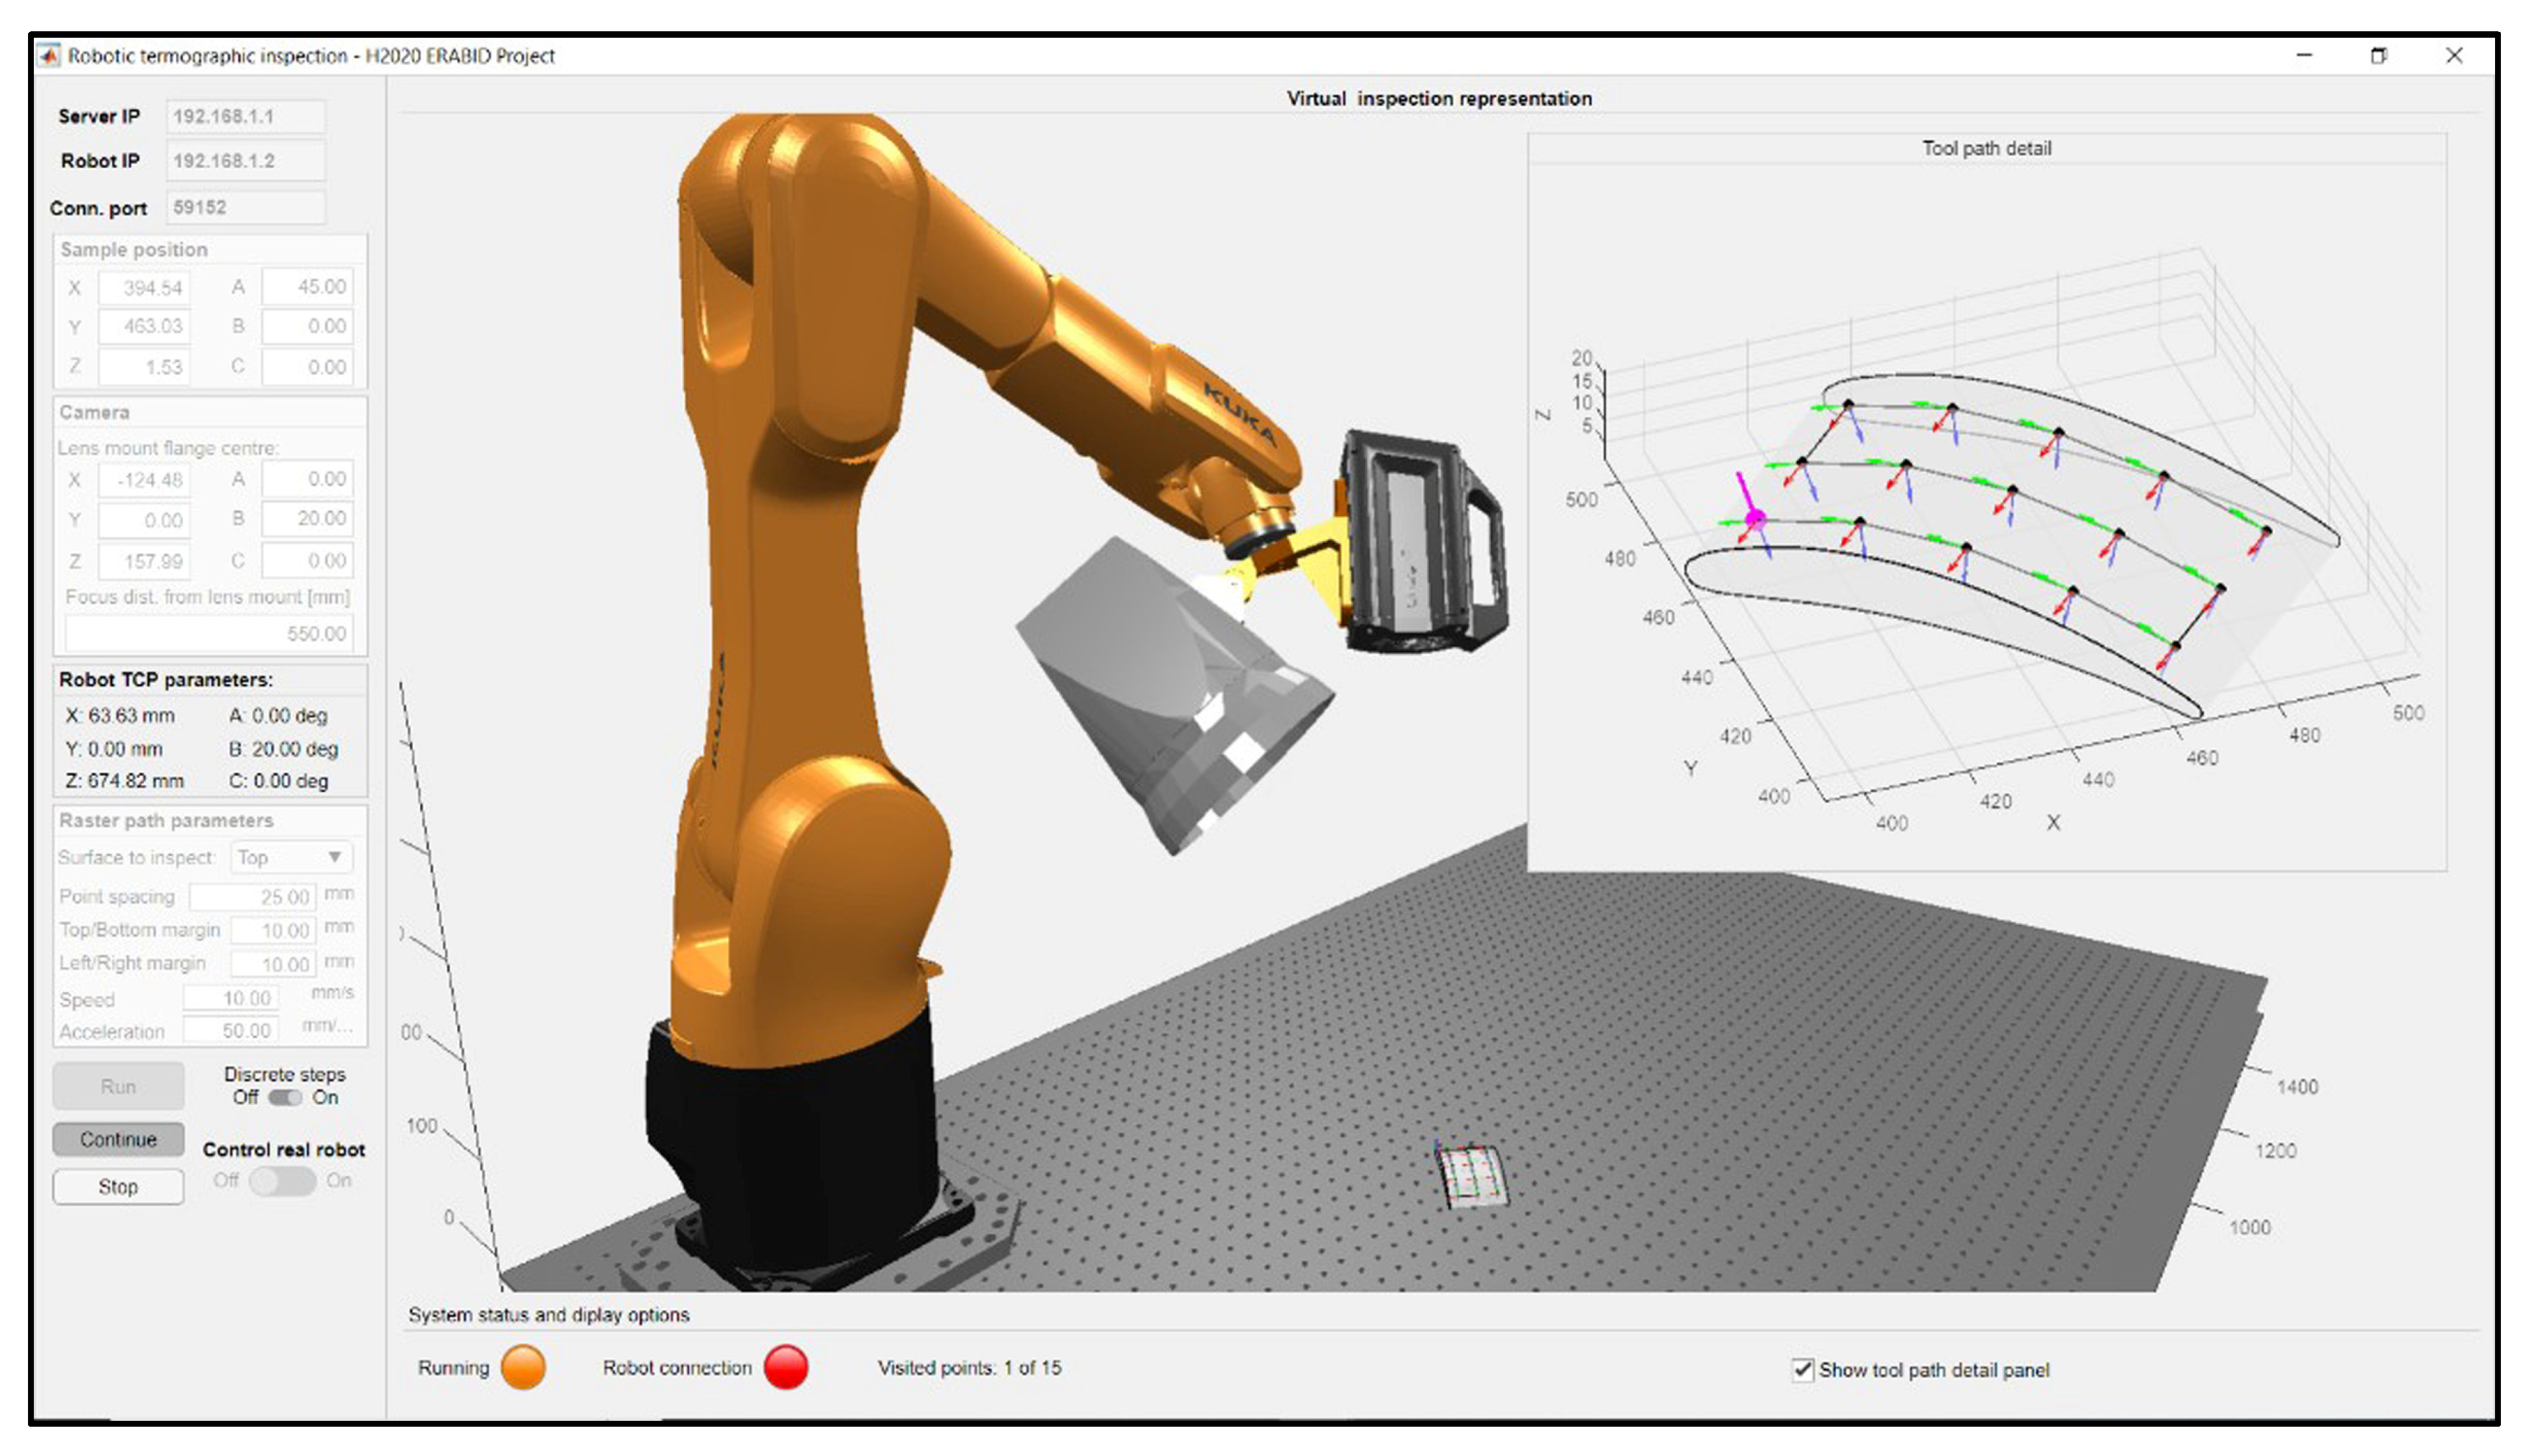Image resolution: width=2525 pixels, height=1456 pixels.
Task: Click the Stop button
Action: (118, 1187)
